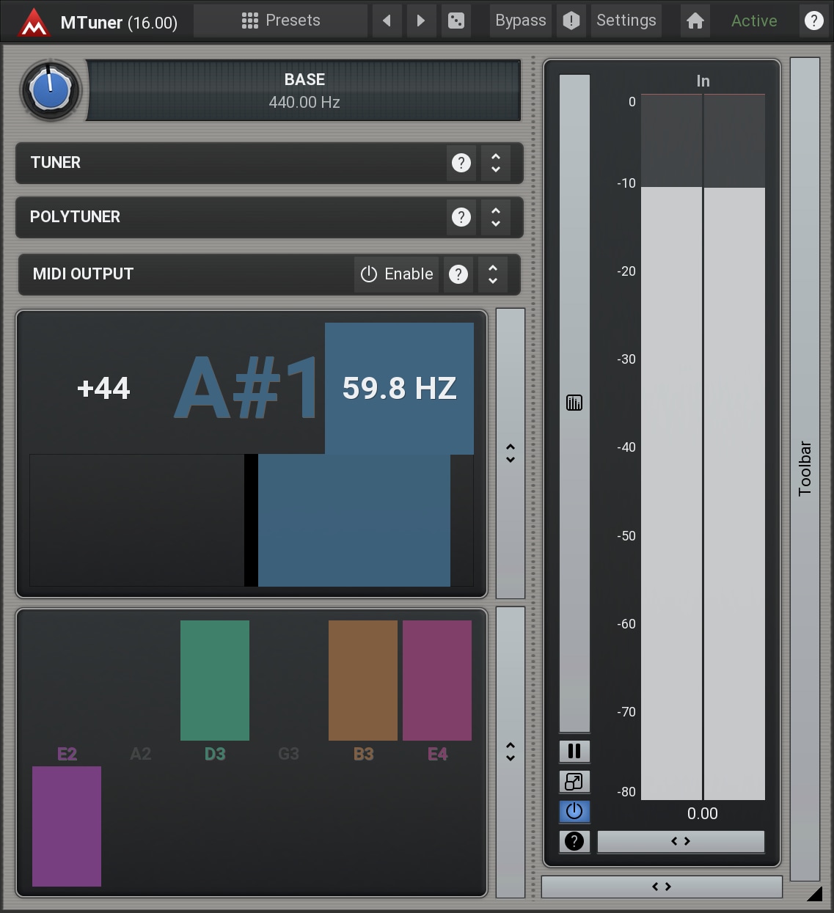Click the 0.00 meter value readout
834x913 pixels.
703,813
